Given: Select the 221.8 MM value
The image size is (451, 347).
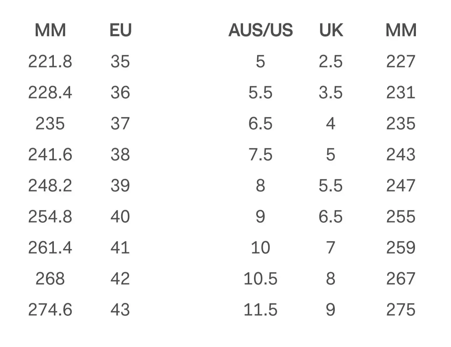Looking at the screenshot, I should coord(50,61).
